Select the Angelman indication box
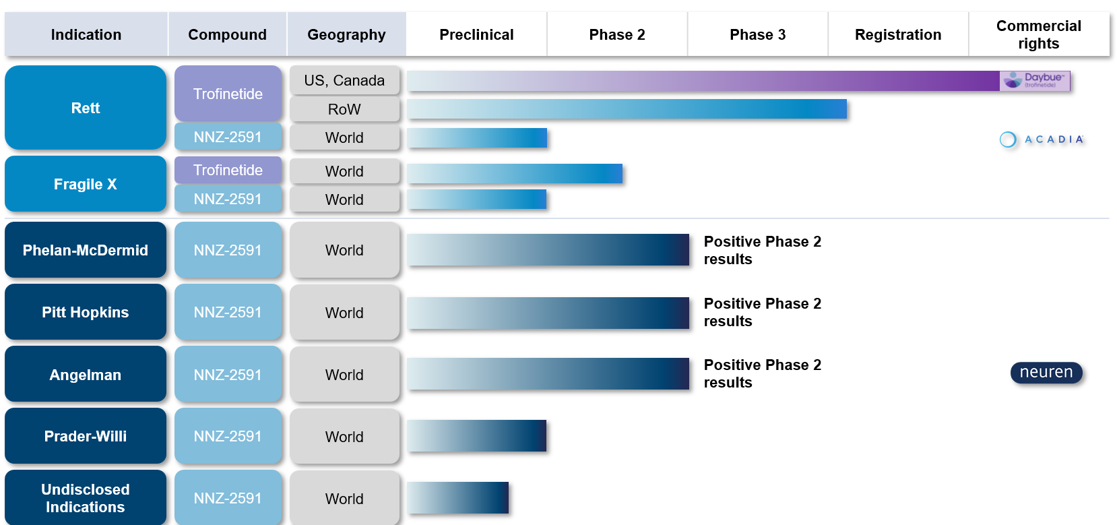 coord(86,375)
